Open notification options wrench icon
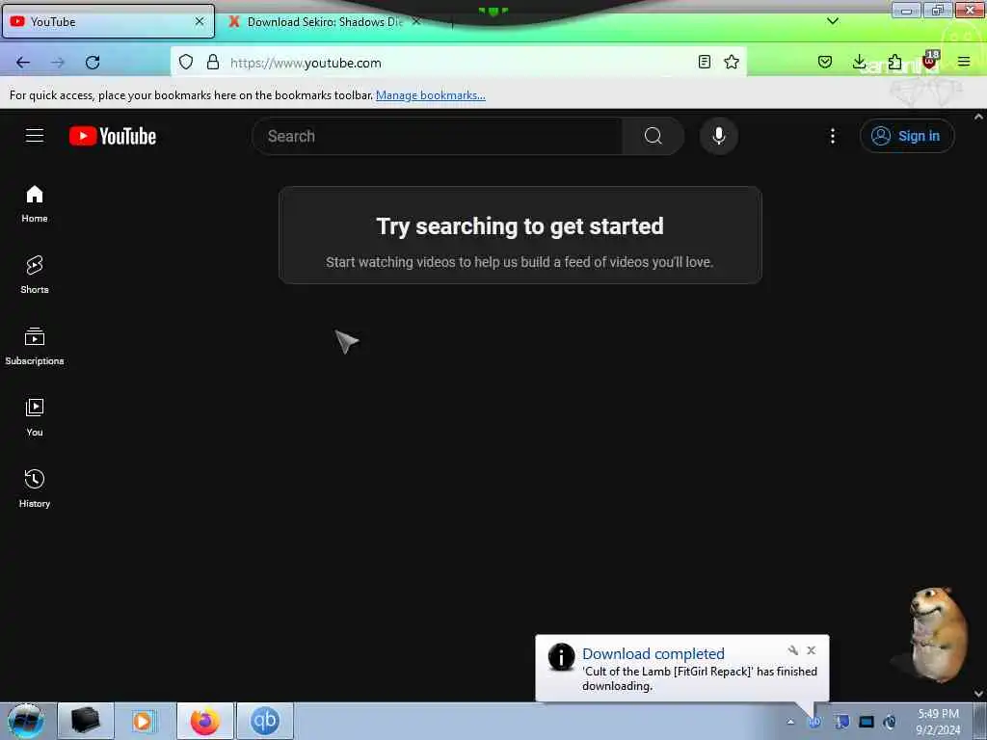 point(793,650)
